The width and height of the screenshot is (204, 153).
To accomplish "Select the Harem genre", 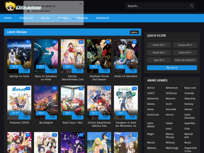I will click(188, 109).
